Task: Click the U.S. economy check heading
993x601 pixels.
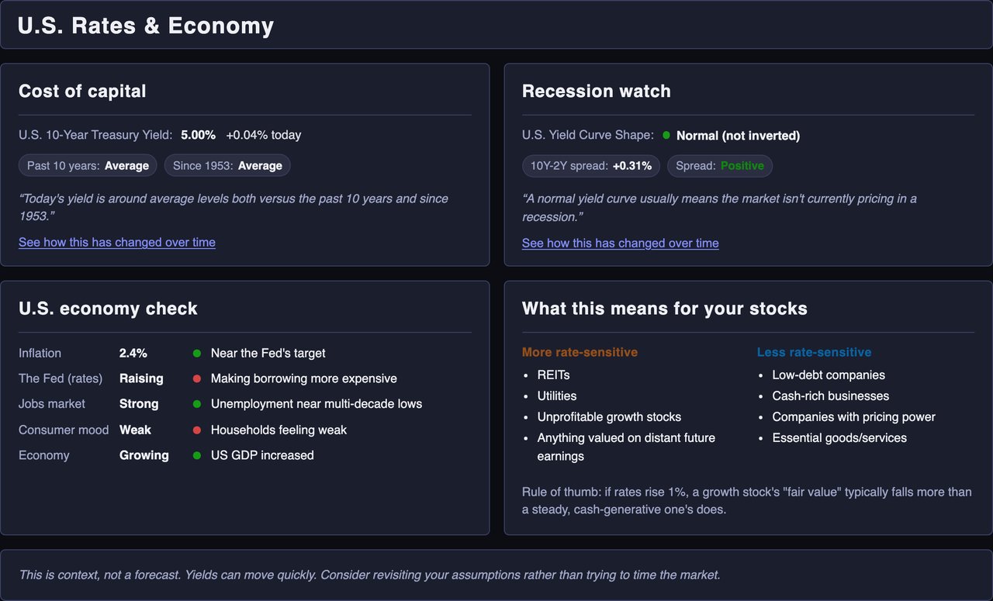Action: point(108,309)
